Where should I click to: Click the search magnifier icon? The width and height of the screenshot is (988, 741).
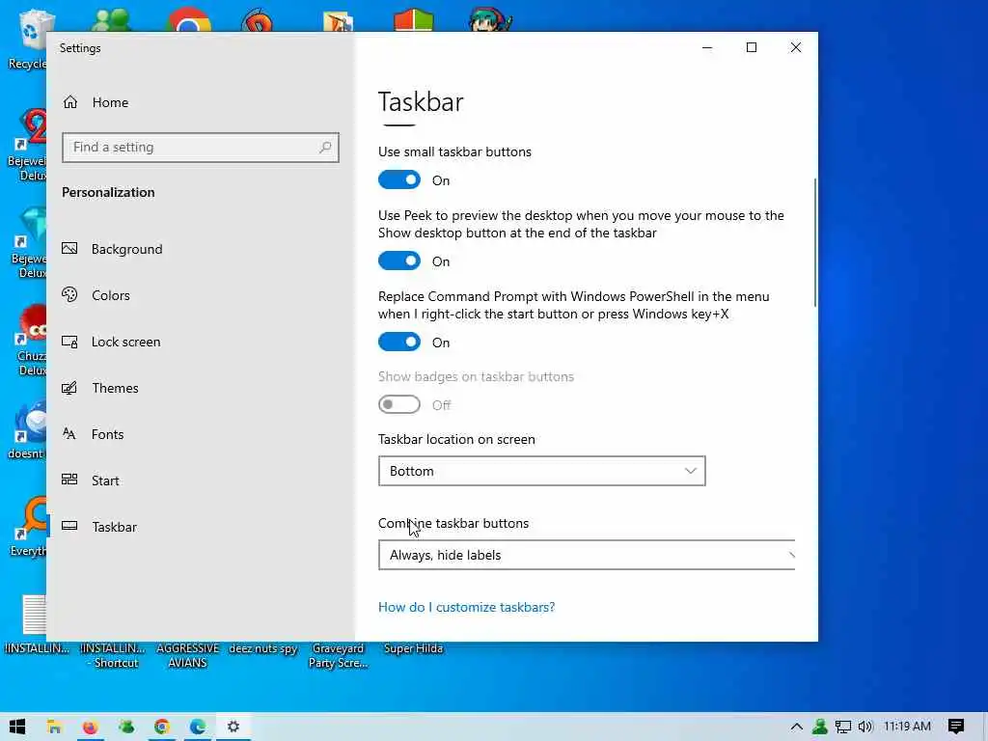point(325,148)
